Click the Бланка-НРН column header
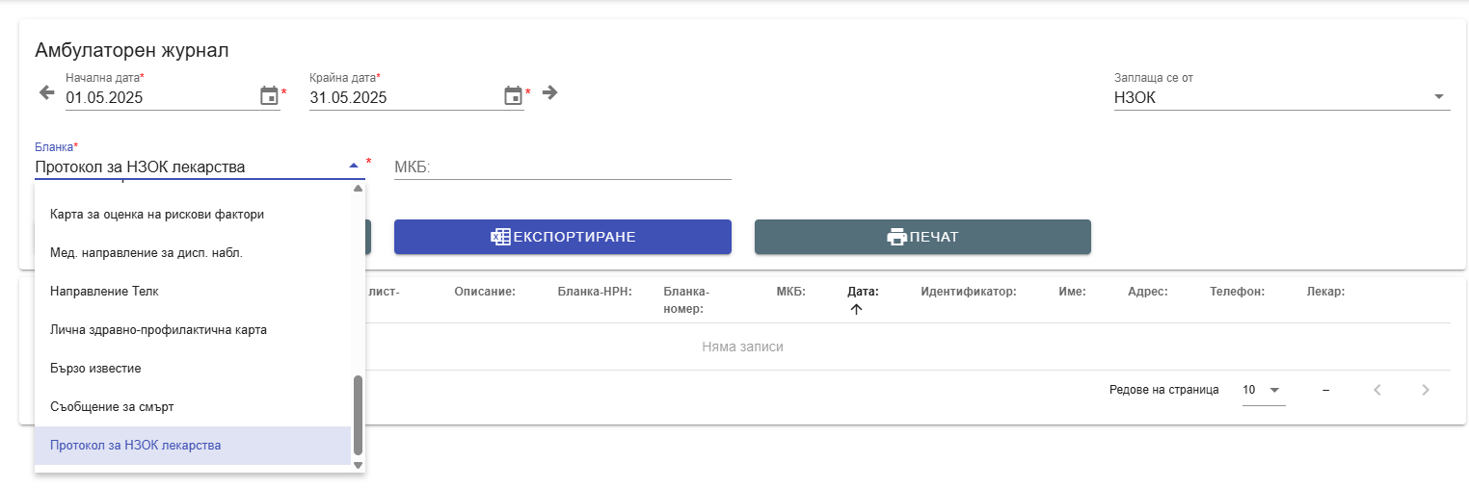This screenshot has height=488, width=1469. click(595, 292)
